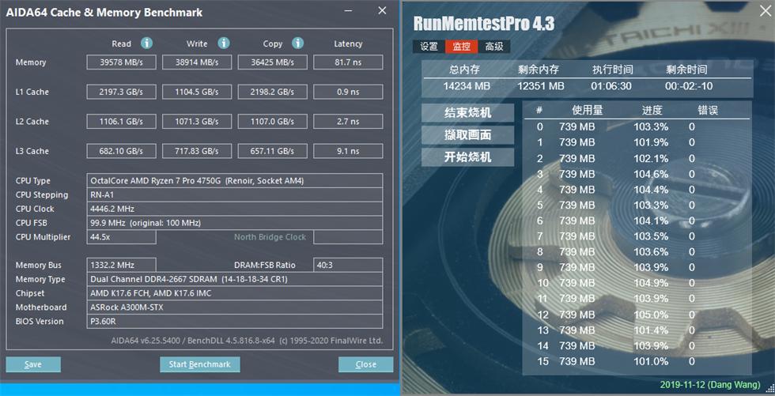Select the L1 Cache copy 2198.2 GB/s
Image resolution: width=775 pixels, height=396 pixels.
(x=272, y=92)
